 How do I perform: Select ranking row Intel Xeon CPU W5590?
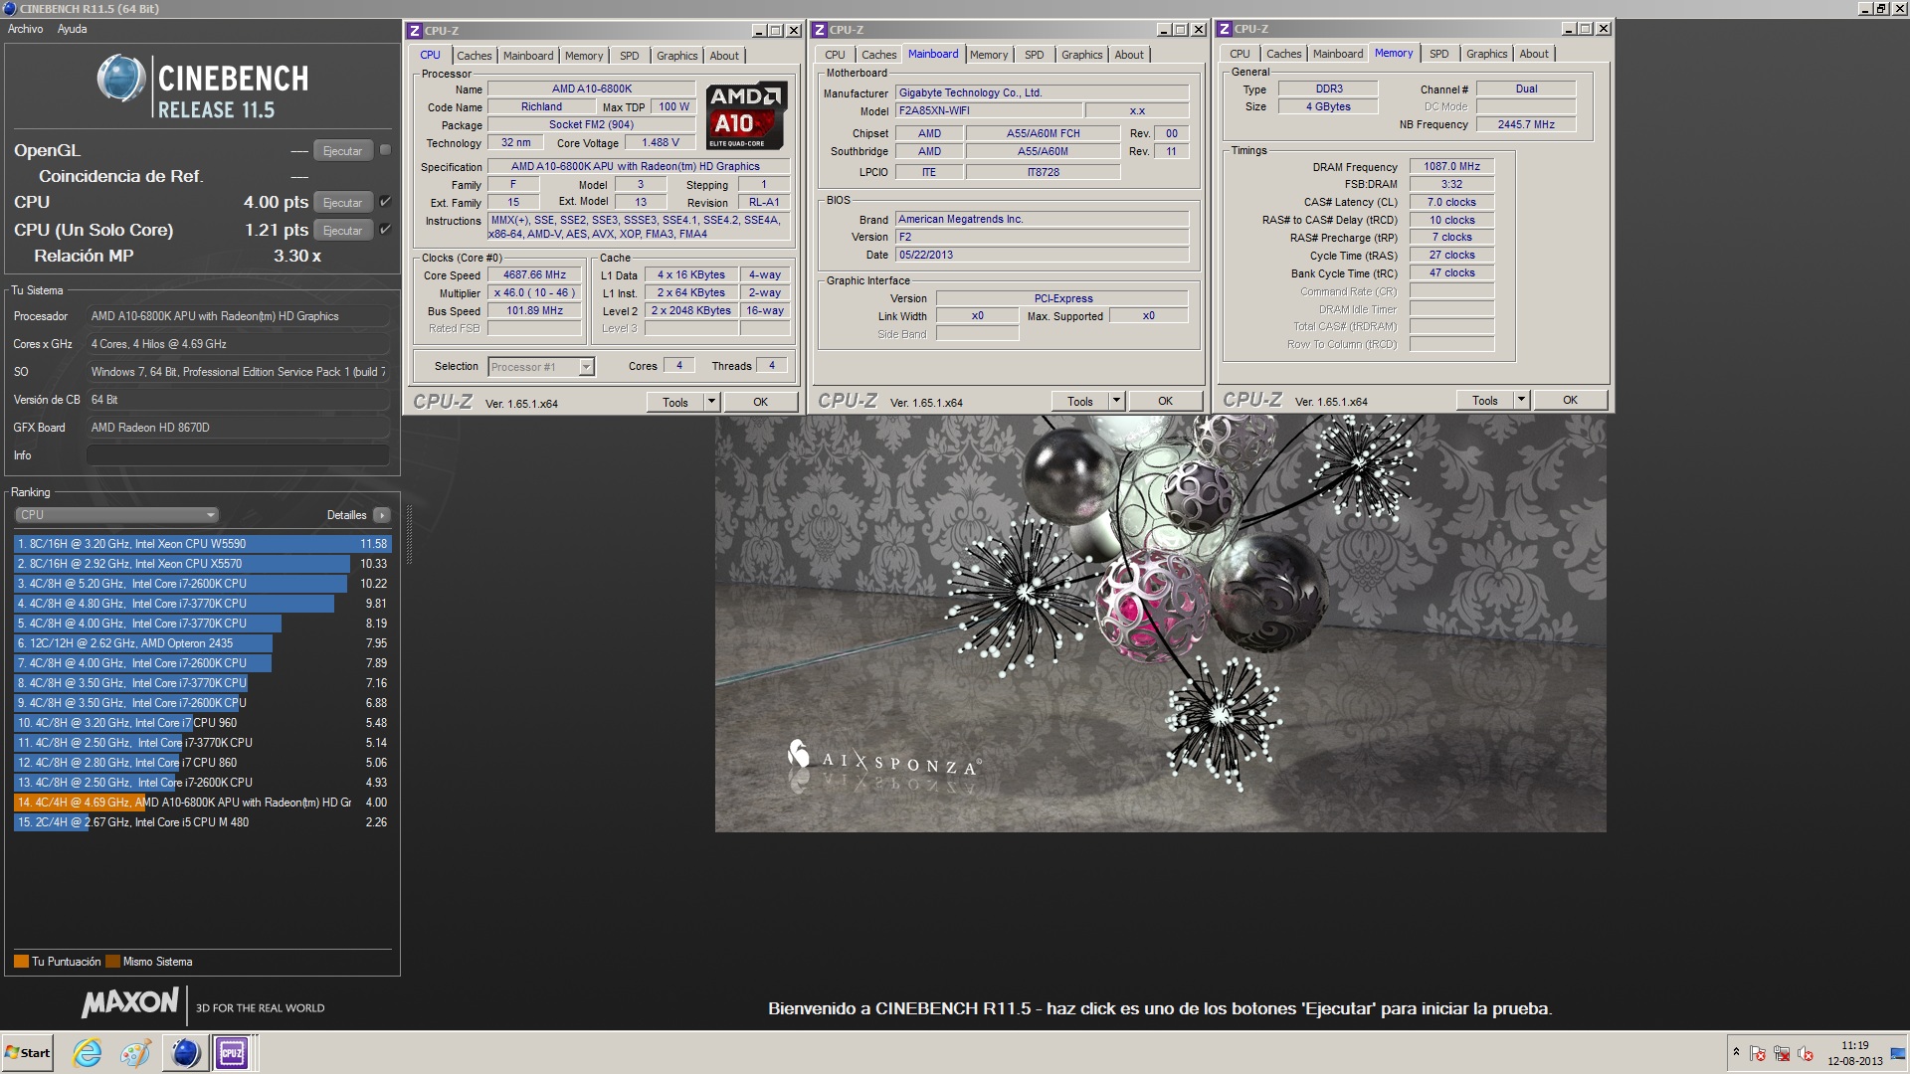click(x=203, y=544)
